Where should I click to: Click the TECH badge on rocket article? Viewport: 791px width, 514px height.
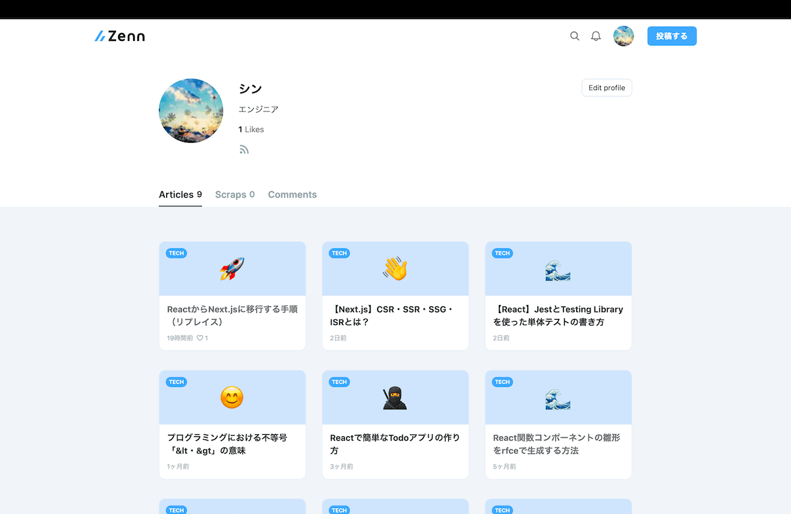176,253
